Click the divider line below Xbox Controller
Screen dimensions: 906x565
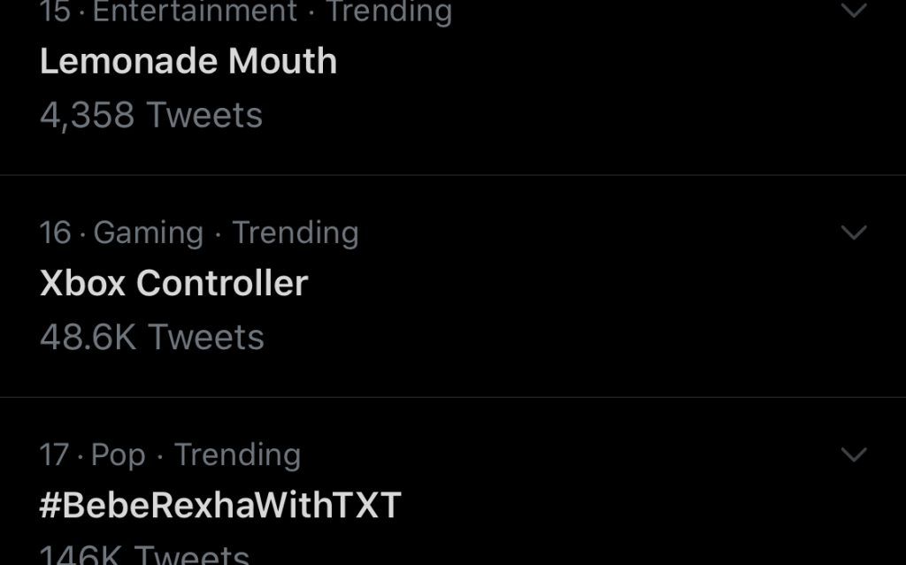tap(453, 397)
